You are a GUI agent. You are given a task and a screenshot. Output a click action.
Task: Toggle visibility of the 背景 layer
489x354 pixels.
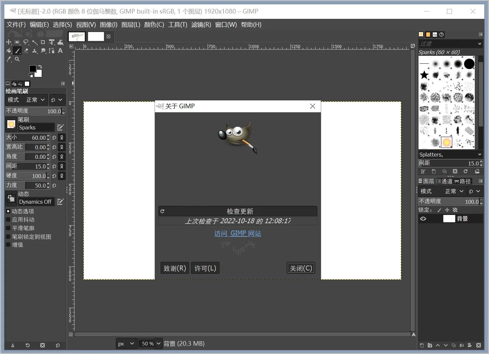[x=423, y=219]
